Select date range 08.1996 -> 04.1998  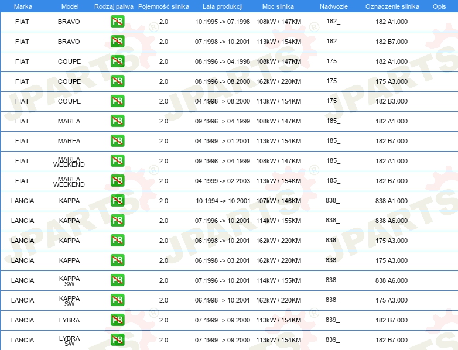pos(223,61)
